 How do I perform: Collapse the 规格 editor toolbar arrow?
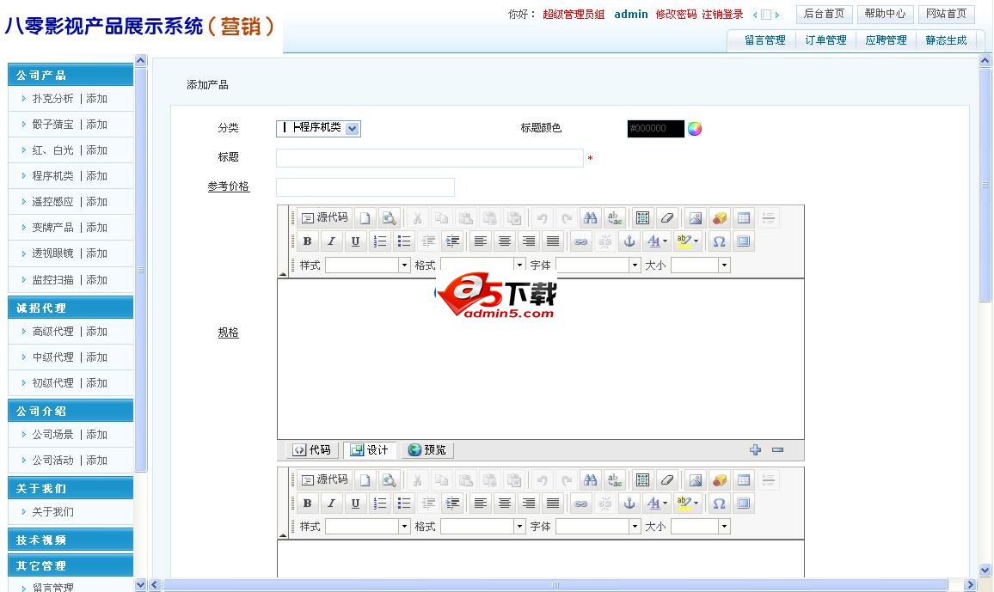[283, 273]
